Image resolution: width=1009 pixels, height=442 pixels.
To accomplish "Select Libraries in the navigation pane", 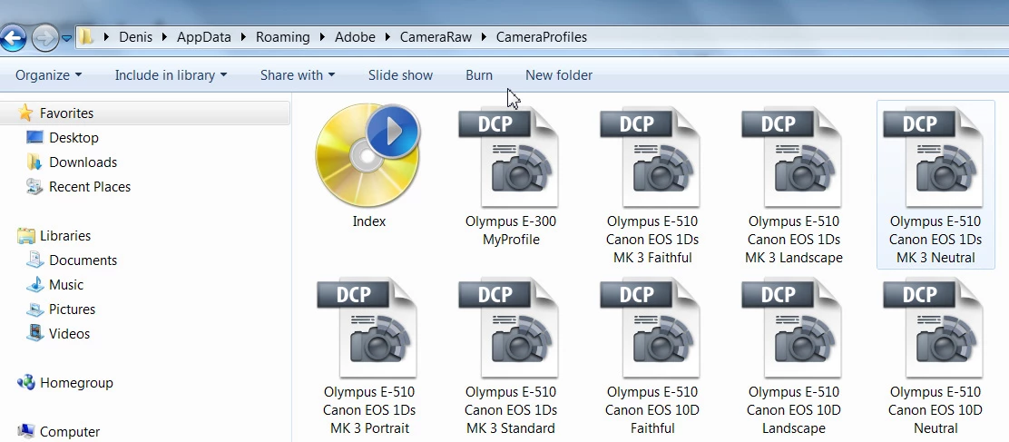I will [x=65, y=235].
